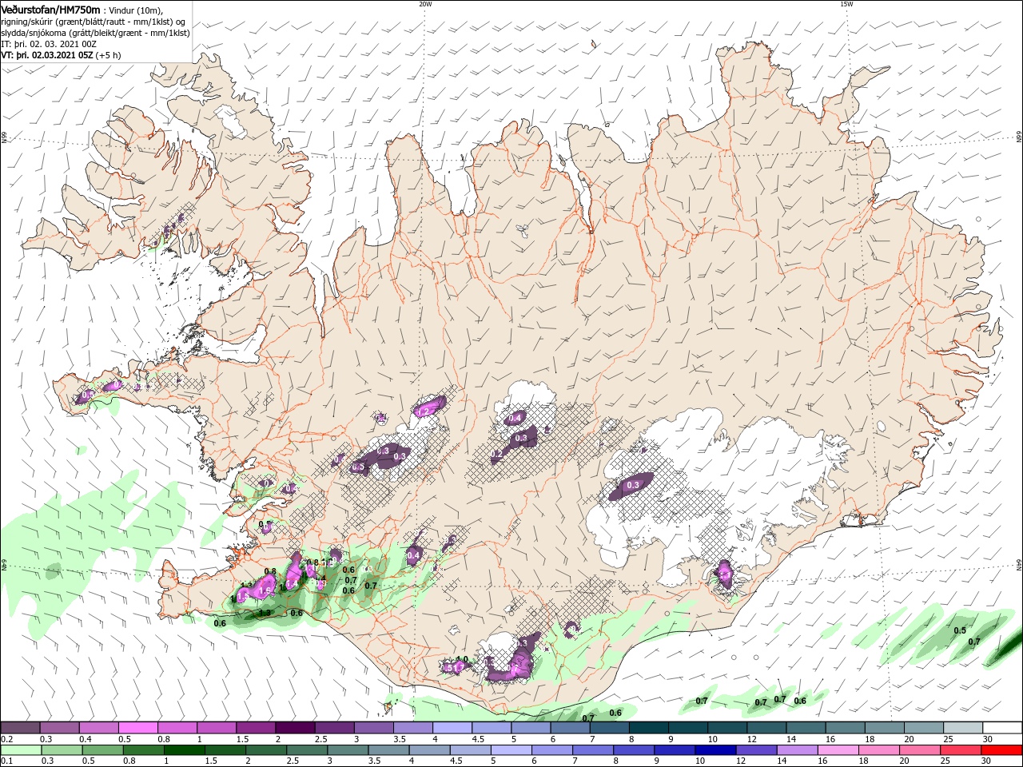This screenshot has height=767, width=1023.
Task: Pick the lavender swatch labeled 14 in the rain scale
Action: (x=796, y=750)
